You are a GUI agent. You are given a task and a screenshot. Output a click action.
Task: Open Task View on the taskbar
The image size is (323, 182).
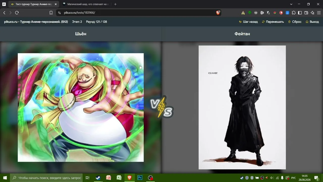tap(88, 178)
